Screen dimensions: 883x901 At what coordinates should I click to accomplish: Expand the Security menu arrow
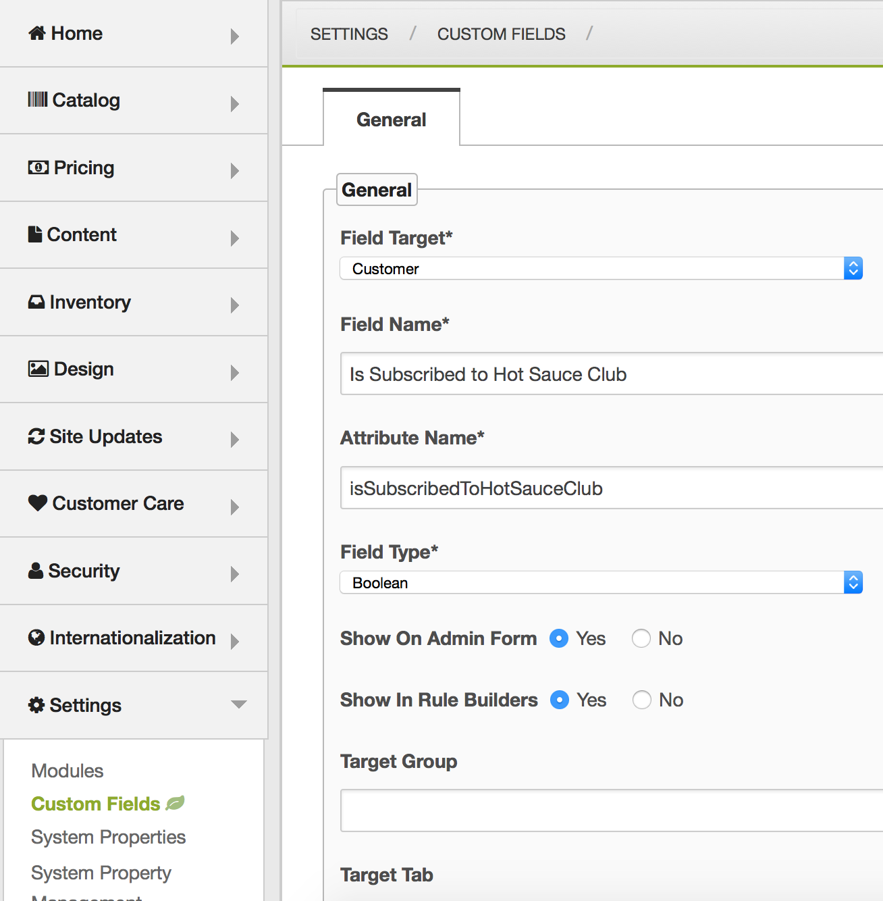235,573
